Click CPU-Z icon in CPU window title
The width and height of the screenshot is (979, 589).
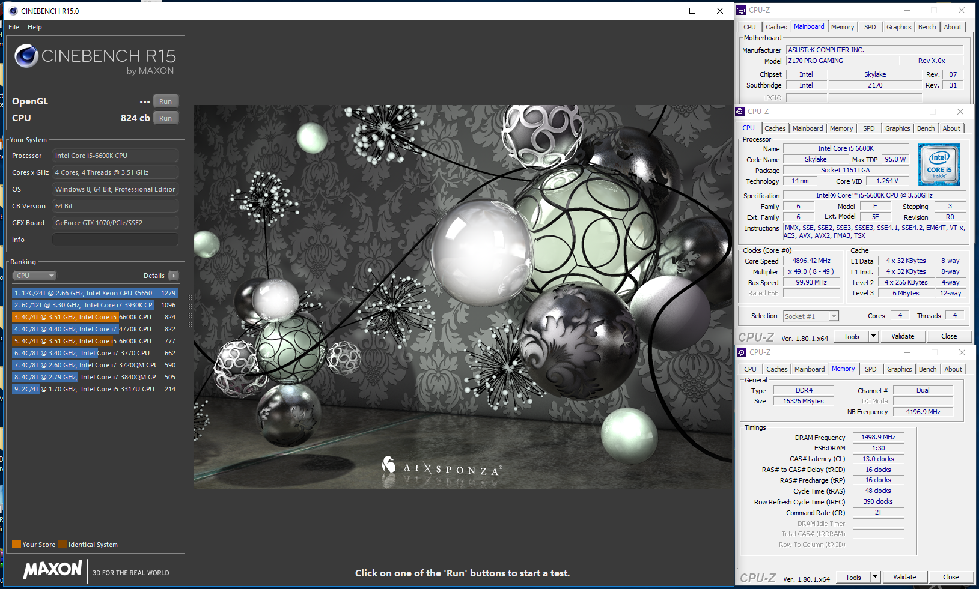(740, 112)
